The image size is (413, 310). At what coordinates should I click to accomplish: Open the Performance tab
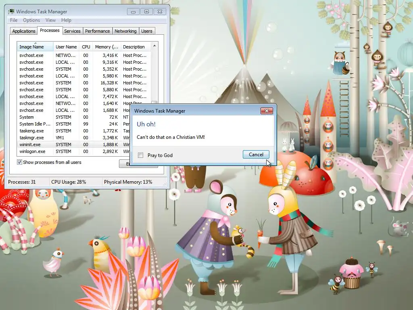(98, 31)
